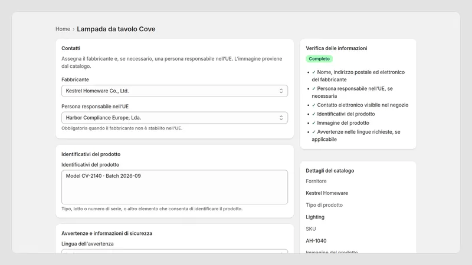Click checklist item Avvertenze nelle lingue richieste

click(x=356, y=135)
